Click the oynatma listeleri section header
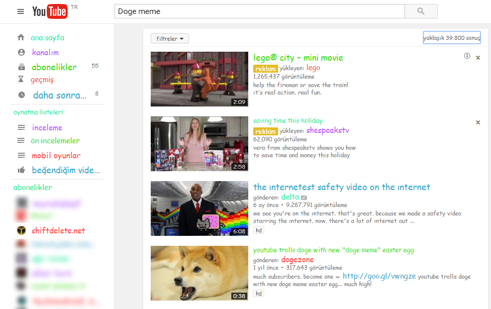This screenshot has width=491, height=309. [x=38, y=112]
